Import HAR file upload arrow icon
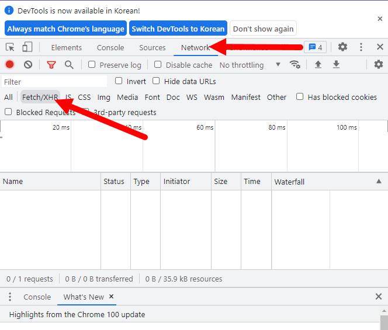Screen dimensions: 388x330 318,65
